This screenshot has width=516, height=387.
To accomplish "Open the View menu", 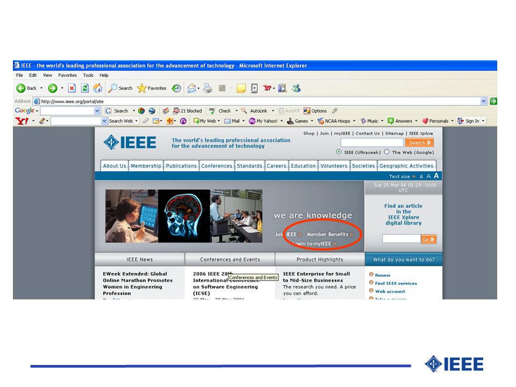I will point(47,75).
